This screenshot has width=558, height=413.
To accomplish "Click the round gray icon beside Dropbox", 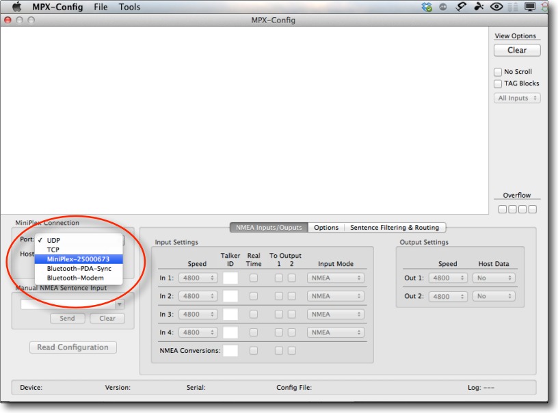I will (x=443, y=7).
